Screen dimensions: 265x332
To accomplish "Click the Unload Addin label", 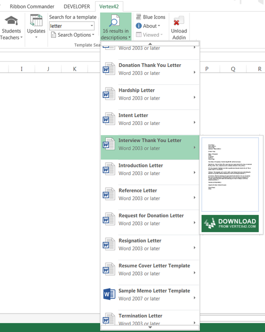I will (x=179, y=34).
